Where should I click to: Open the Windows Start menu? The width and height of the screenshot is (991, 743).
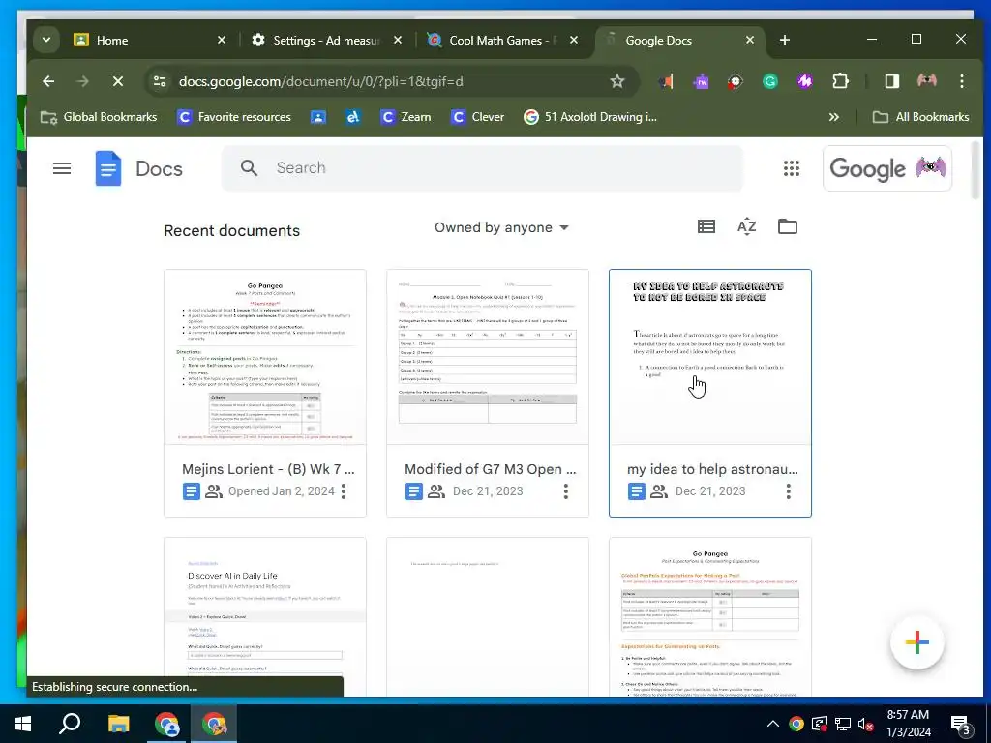(23, 724)
